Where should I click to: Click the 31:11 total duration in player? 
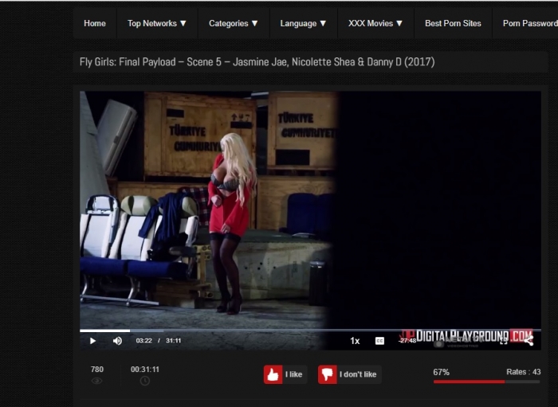[x=173, y=341]
